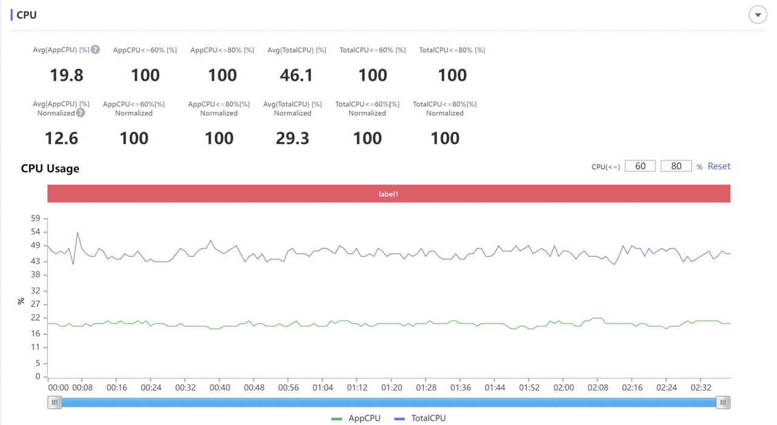Click the blue time range slider track
This screenshot has height=425, width=777.
pos(388,402)
